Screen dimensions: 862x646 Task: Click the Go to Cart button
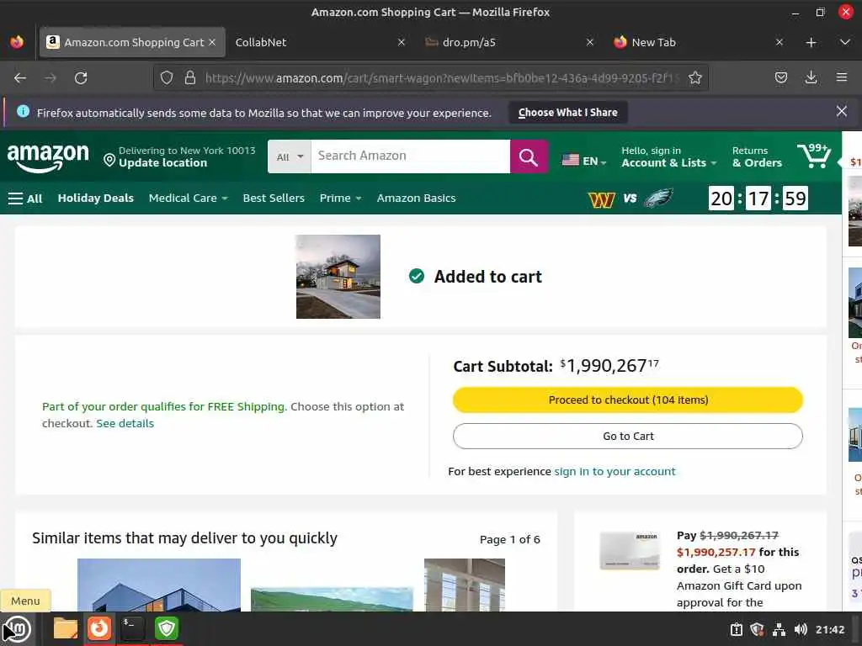pos(628,437)
